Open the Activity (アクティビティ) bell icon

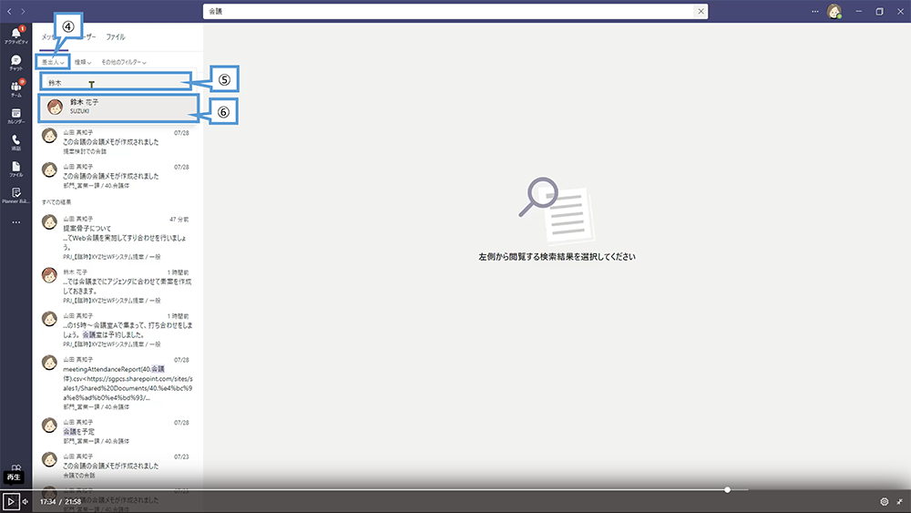click(x=15, y=35)
